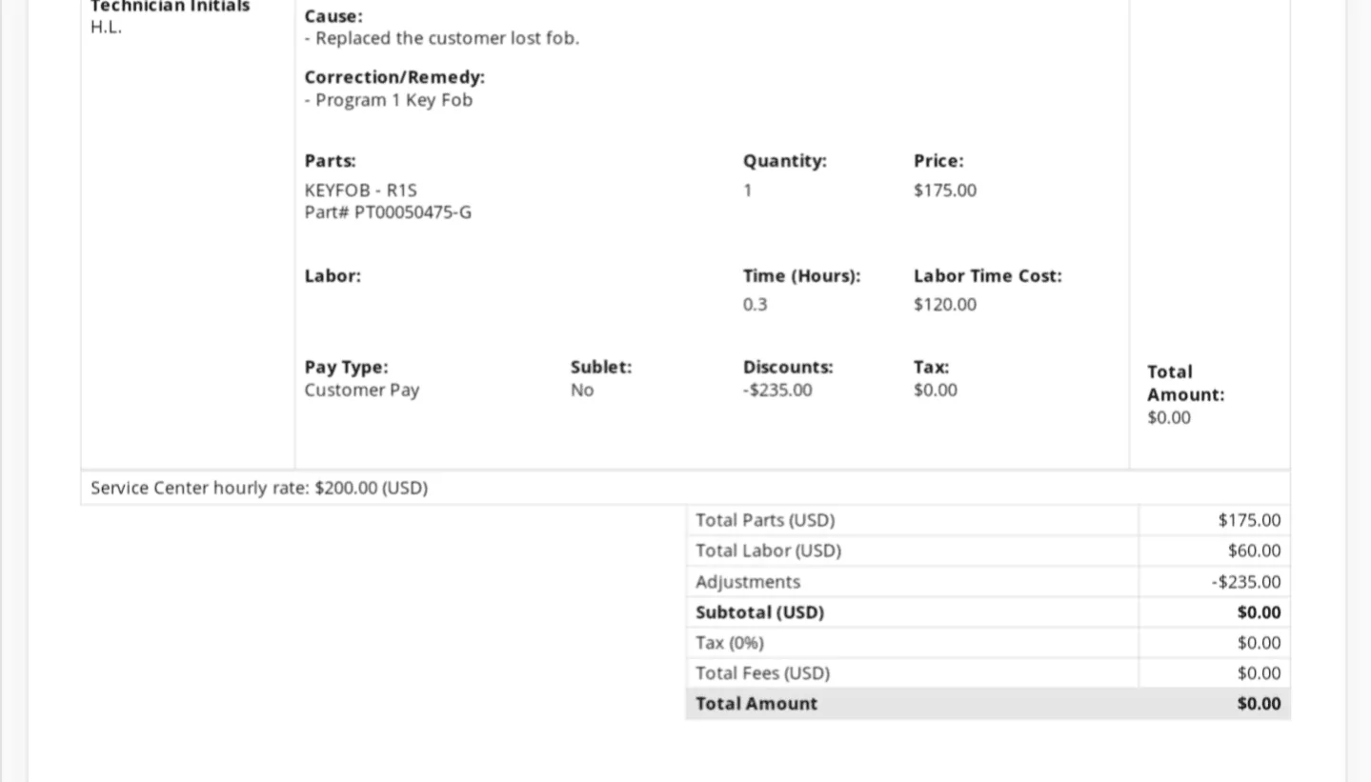This screenshot has height=782, width=1371.
Task: Select the Customer Pay pay type text
Action: coord(362,391)
